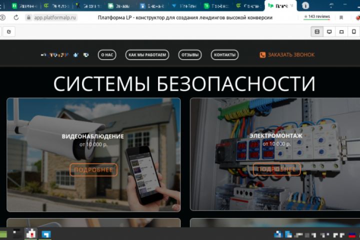Switch preview to desktop monitor view
The height and width of the screenshot is (240, 360).
[x=329, y=31]
